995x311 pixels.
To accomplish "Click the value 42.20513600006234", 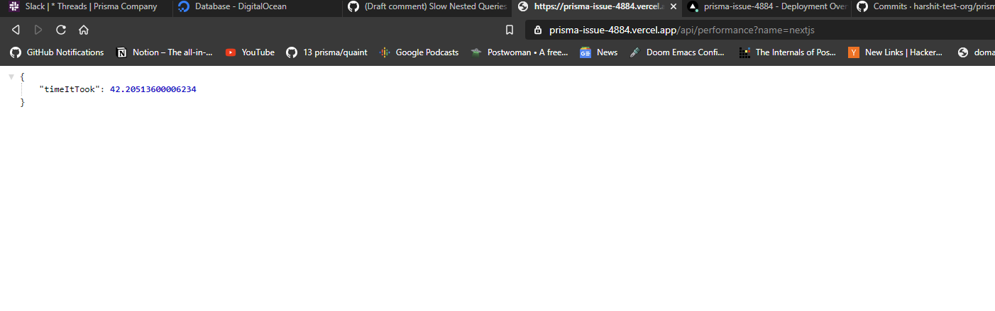I will pos(153,89).
